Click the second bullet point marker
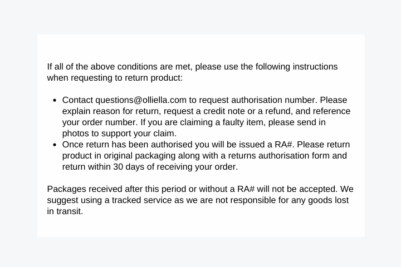 coord(55,145)
